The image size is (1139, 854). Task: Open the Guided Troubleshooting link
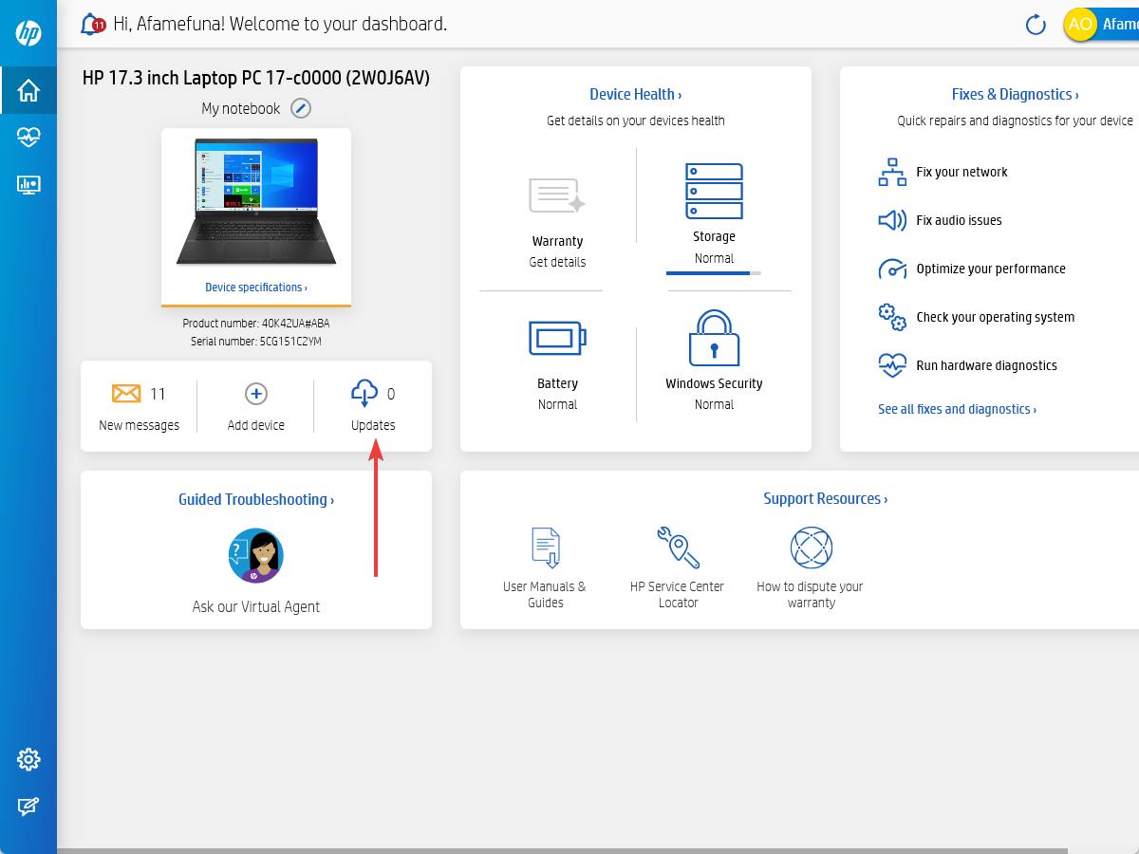coord(256,499)
